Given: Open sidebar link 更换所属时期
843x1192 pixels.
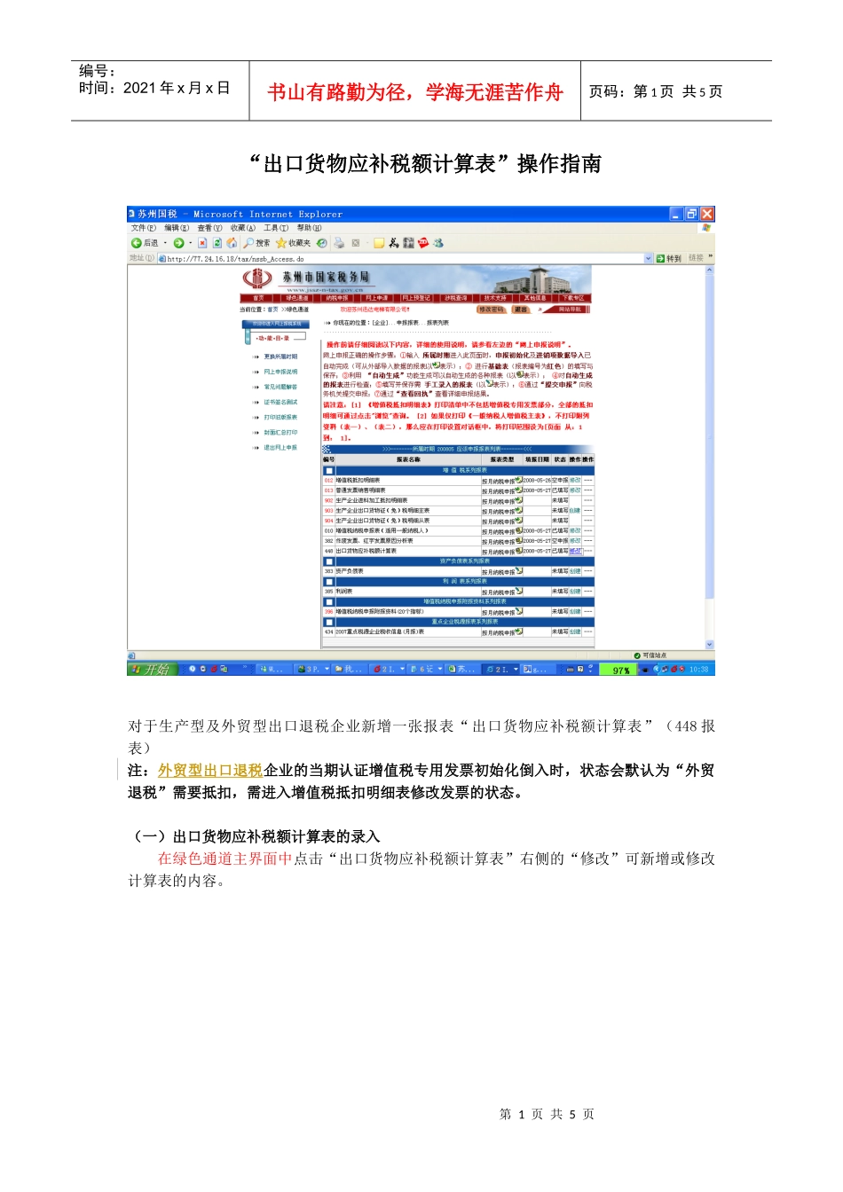Looking at the screenshot, I should click(280, 357).
